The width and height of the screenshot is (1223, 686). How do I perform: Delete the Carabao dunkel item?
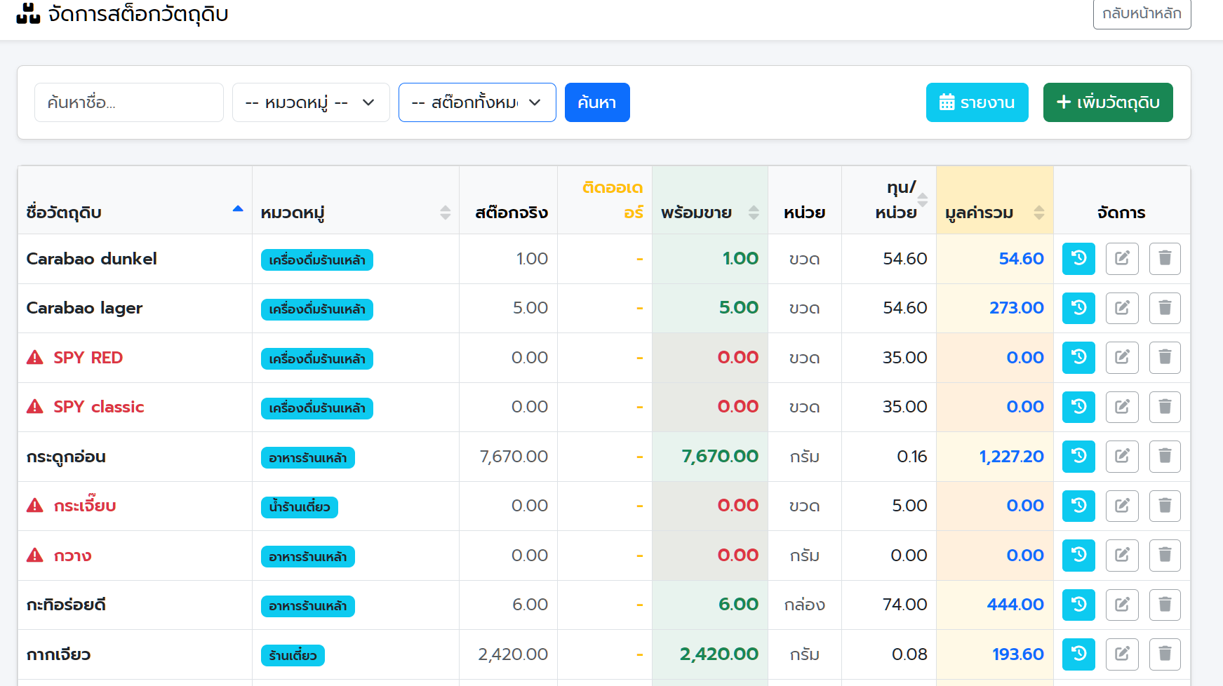pos(1165,259)
